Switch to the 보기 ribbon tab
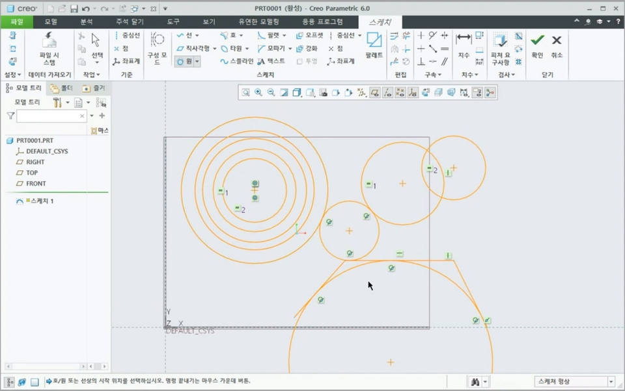625x391 pixels. coord(209,22)
